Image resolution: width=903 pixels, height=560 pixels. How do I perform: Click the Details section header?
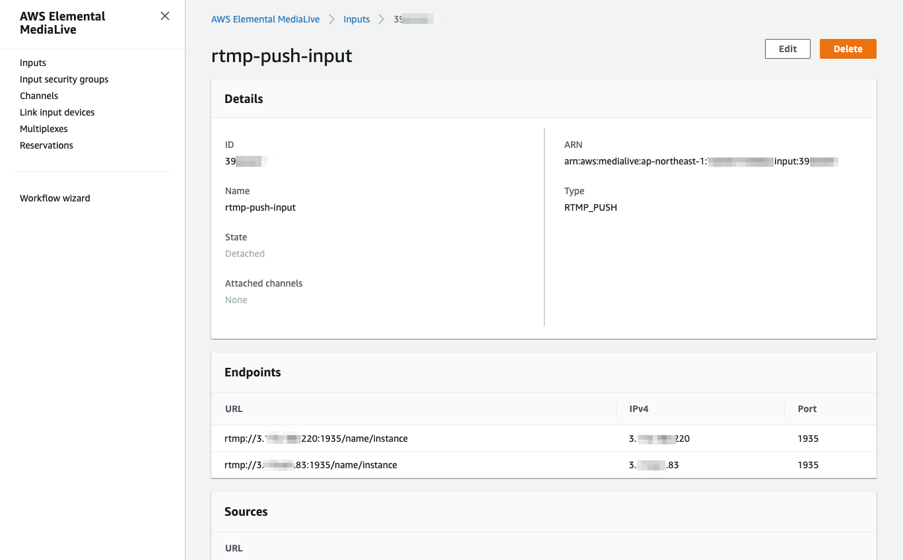point(244,99)
